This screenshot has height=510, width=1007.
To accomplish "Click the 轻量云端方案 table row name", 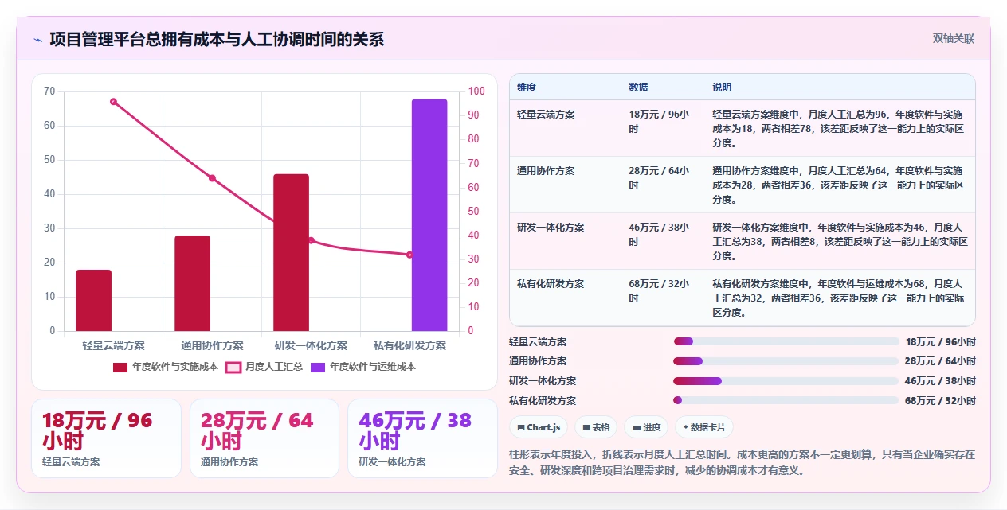I will point(546,115).
